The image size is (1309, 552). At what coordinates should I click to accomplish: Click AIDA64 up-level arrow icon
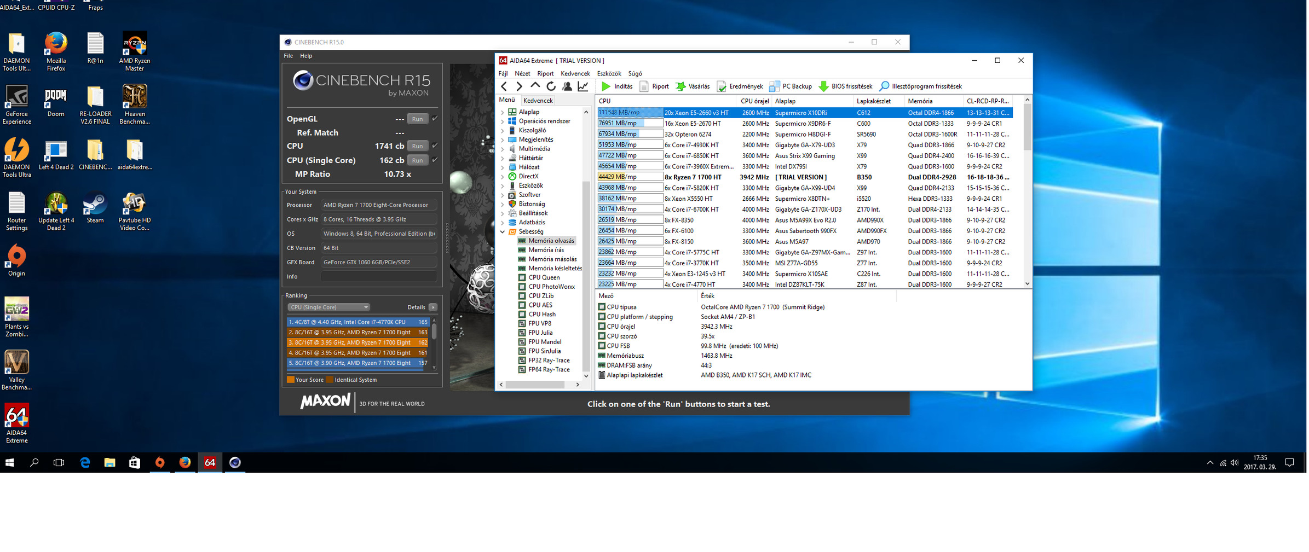coord(535,86)
